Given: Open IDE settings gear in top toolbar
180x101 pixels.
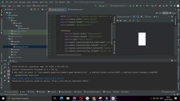Looking at the screenshot, I should coord(174,6).
